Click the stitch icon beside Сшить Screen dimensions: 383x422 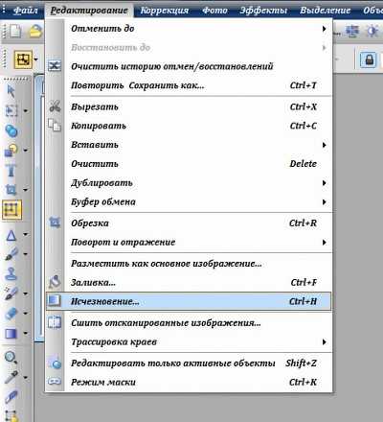pyautogui.click(x=55, y=322)
